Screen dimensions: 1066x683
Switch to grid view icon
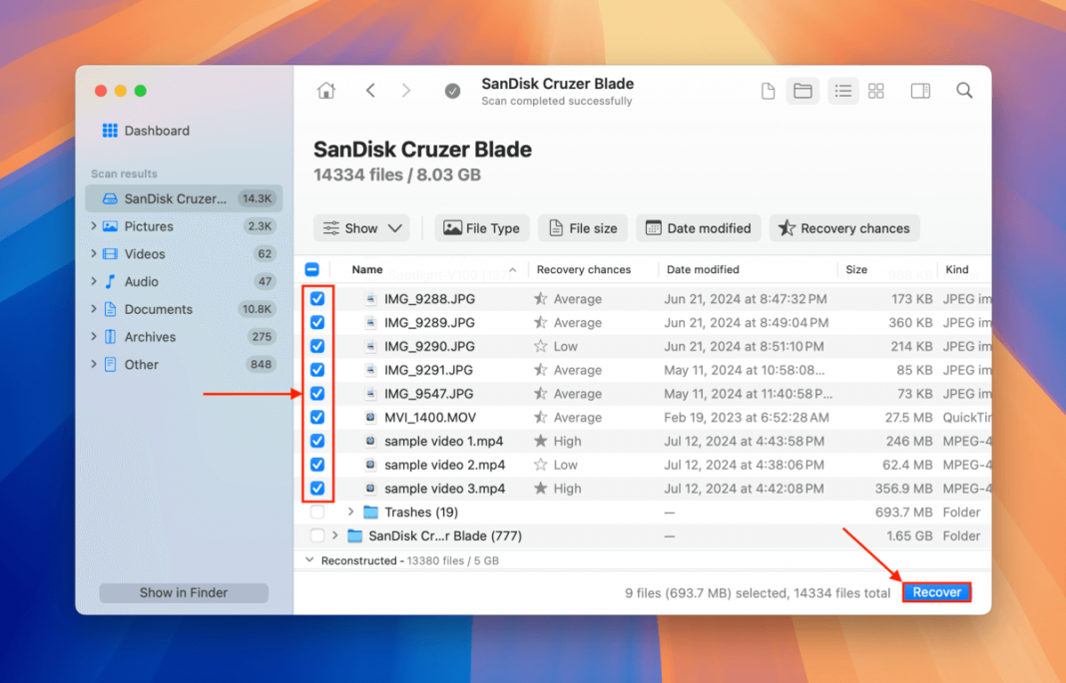875,91
